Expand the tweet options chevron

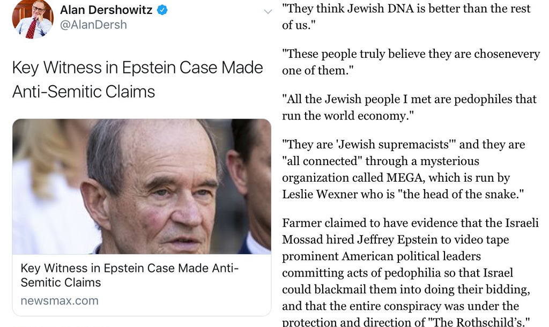pos(269,12)
